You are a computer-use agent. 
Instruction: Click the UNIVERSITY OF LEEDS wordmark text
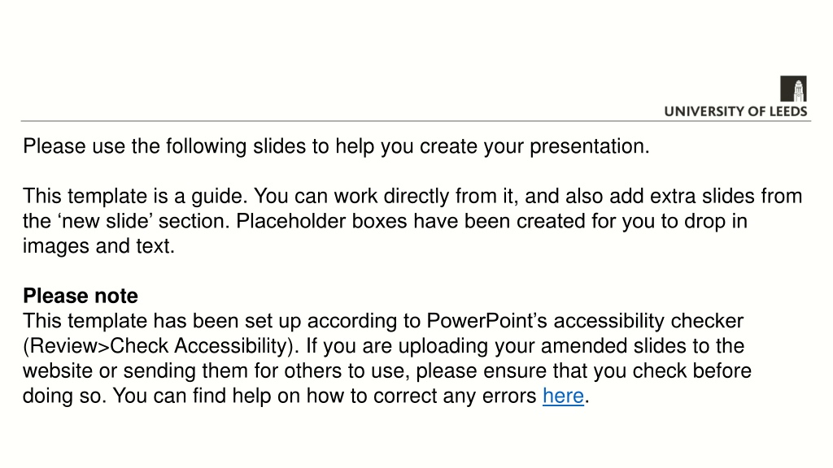click(735, 111)
